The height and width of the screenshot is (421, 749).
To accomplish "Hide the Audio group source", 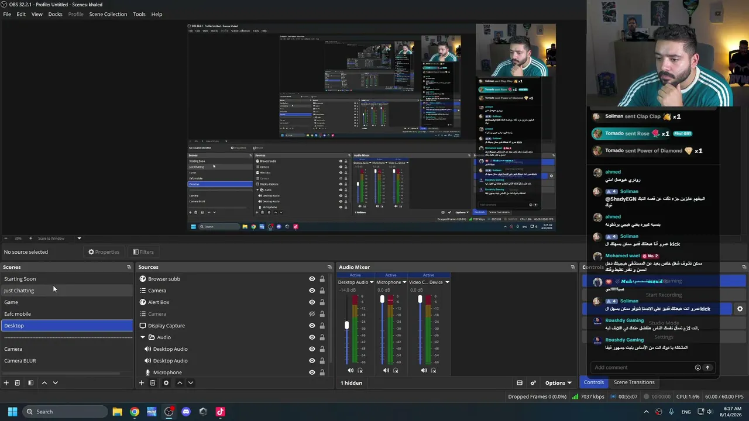I will [x=312, y=337].
